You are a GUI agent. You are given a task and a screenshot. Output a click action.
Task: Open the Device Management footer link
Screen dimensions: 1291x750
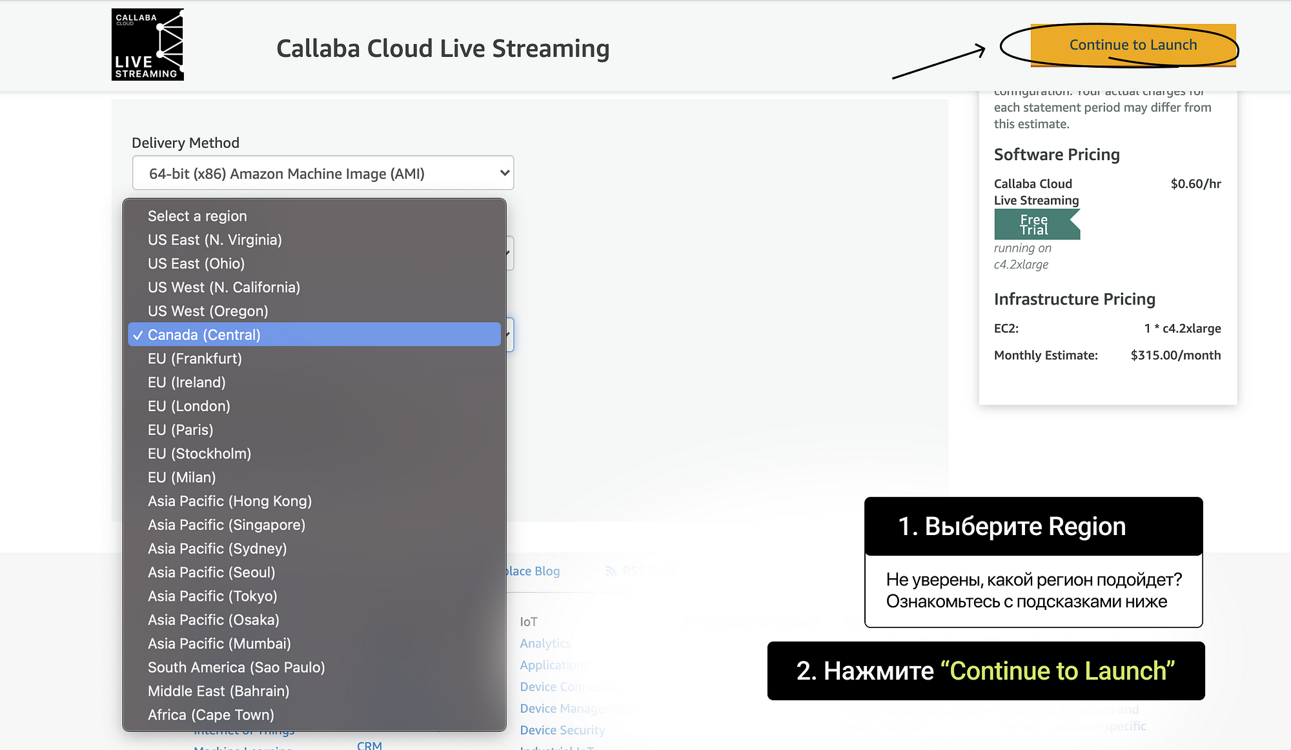point(574,709)
